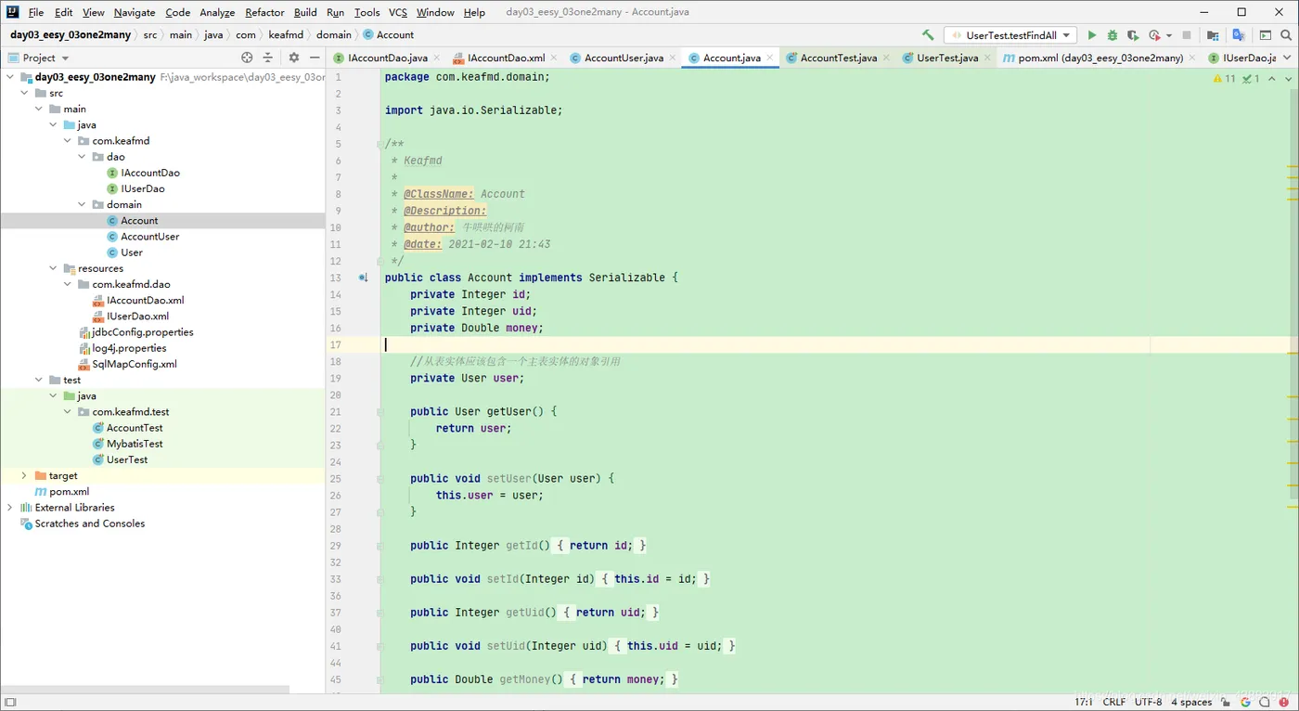Run with Coverage shield icon
The height and width of the screenshot is (711, 1299).
pyautogui.click(x=1133, y=35)
